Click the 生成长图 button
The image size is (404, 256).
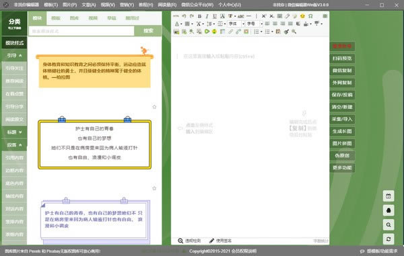(342, 131)
